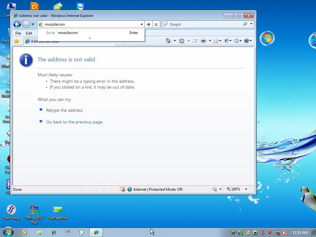Click into the address bar containing mozzilacom
Screen dimensions: 316x237
tap(91, 24)
